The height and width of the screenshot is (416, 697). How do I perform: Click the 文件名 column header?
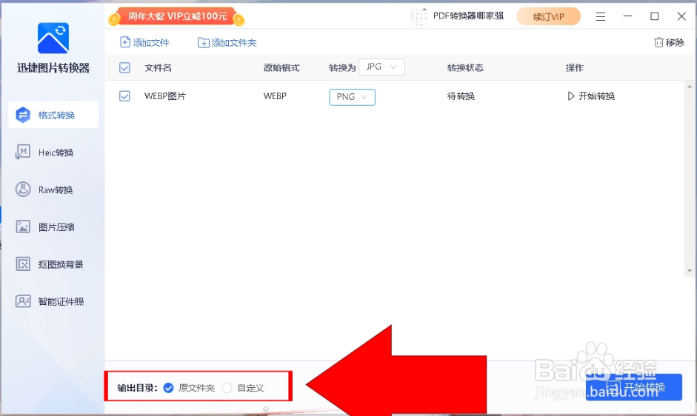[x=158, y=68]
